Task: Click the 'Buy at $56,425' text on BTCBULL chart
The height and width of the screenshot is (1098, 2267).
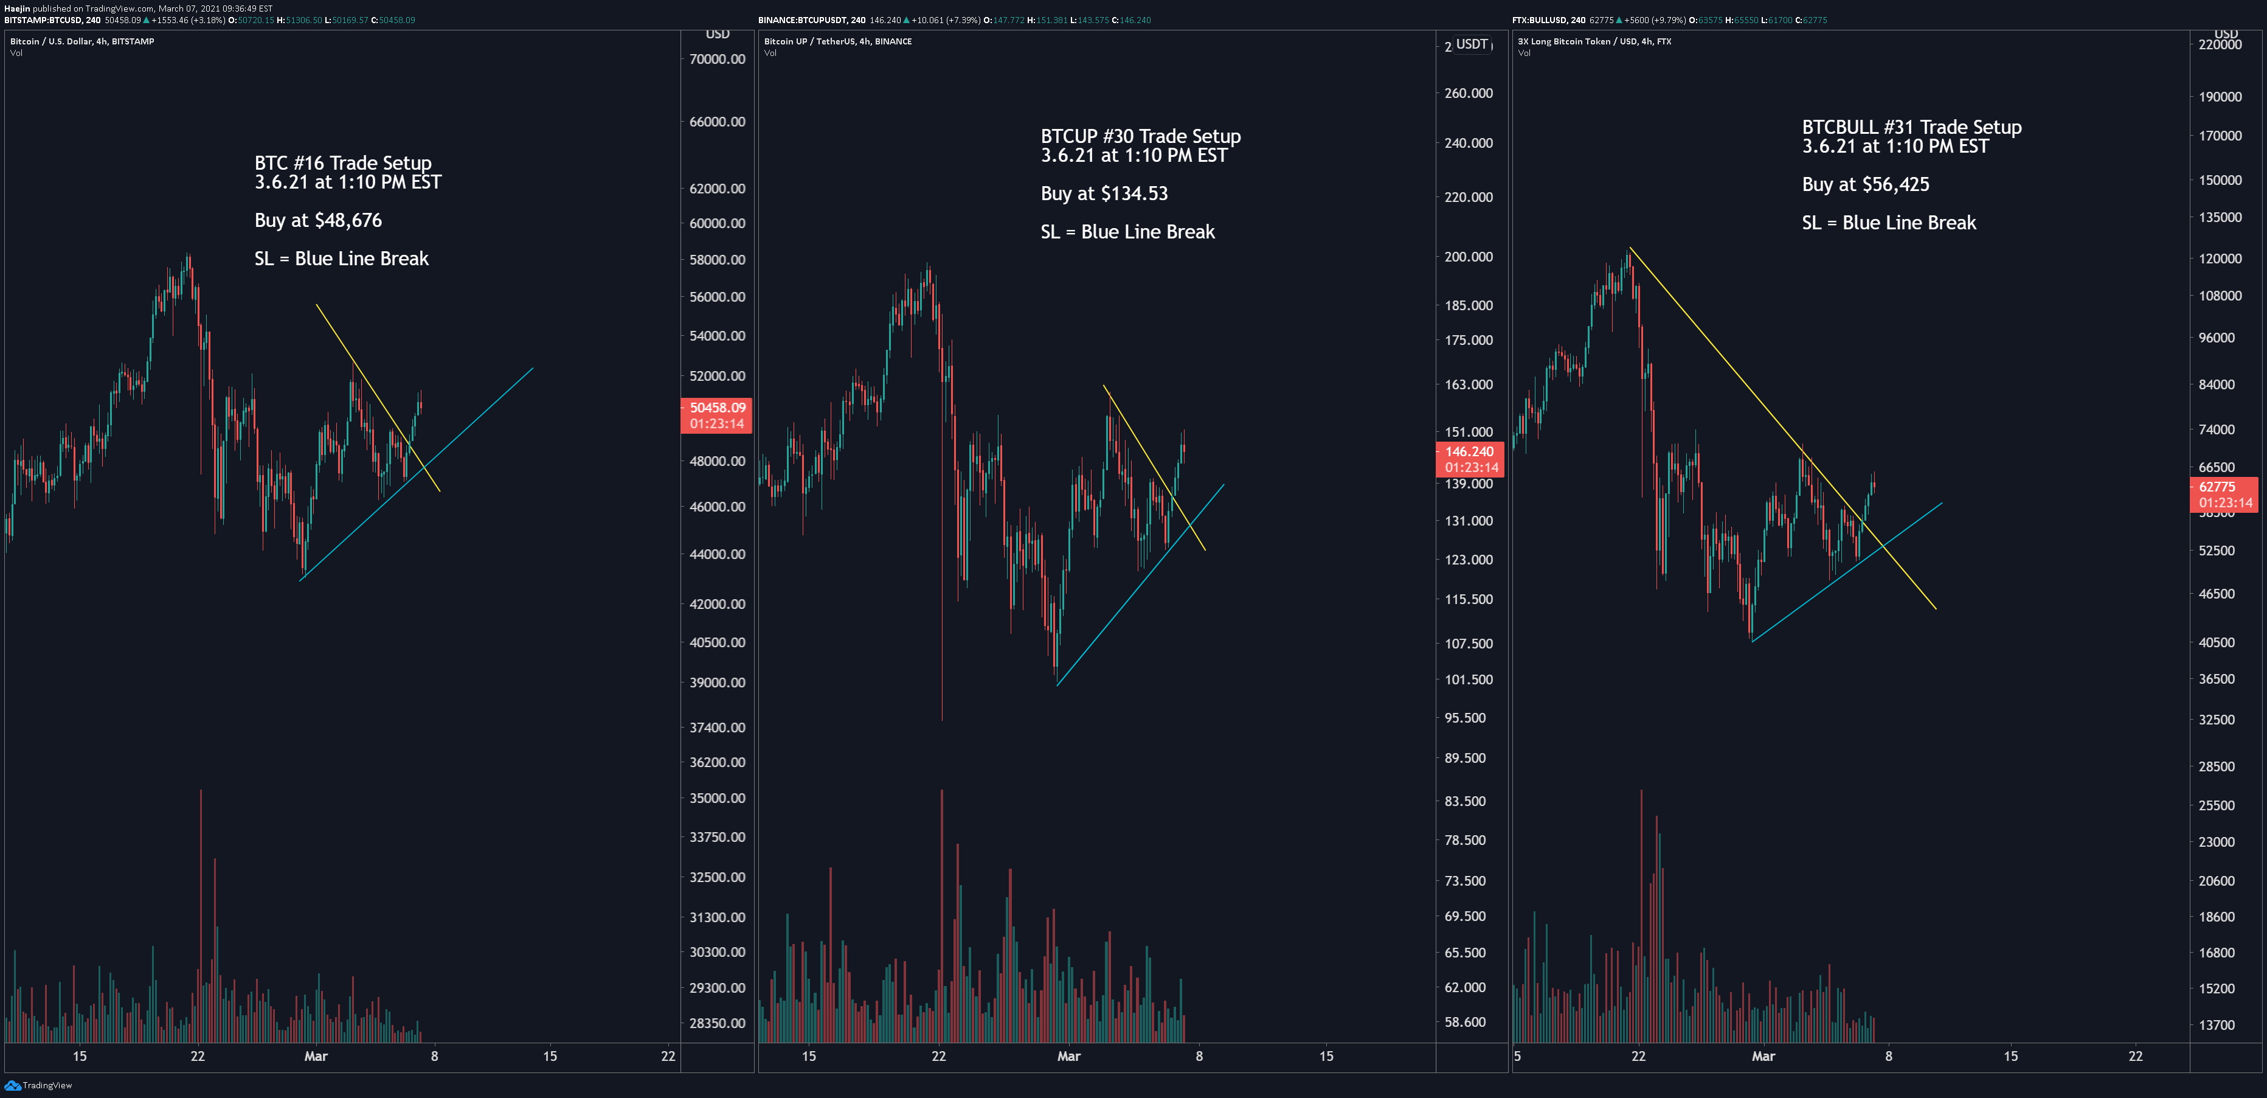Action: click(x=1865, y=184)
